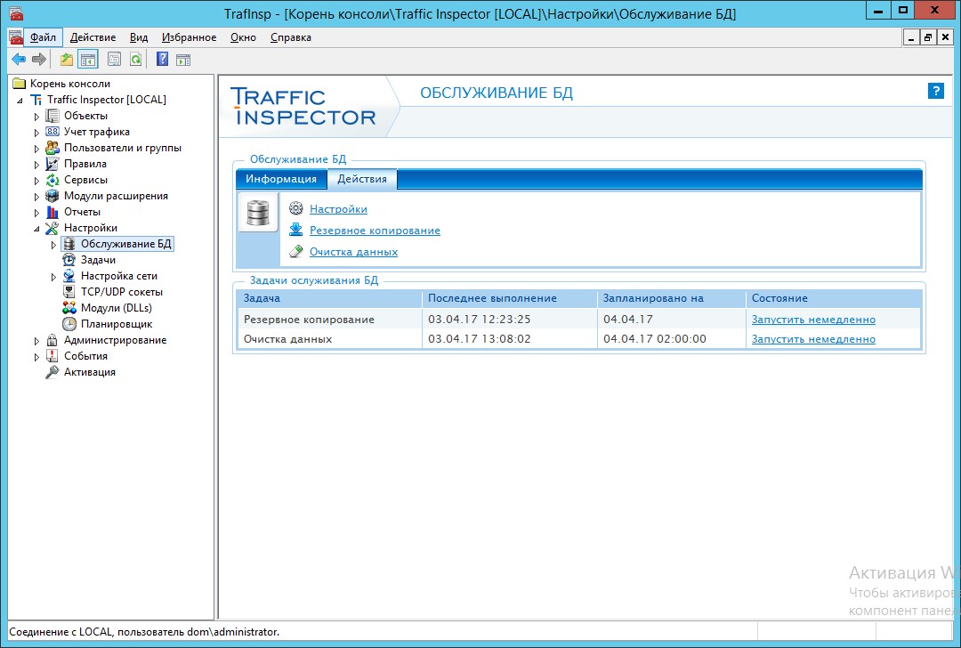Click the Очистка данных action link
Viewport: 961px width, 648px height.
pyautogui.click(x=353, y=252)
